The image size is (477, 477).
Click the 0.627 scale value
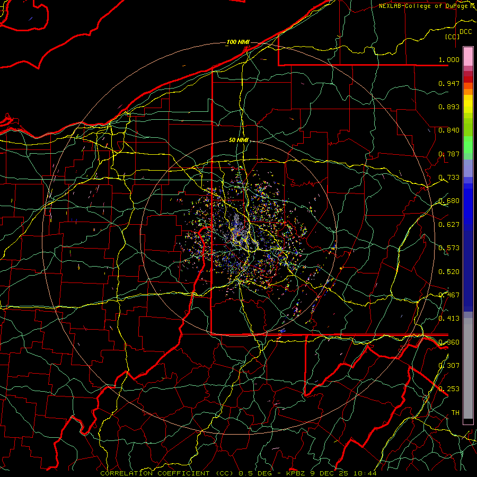pyautogui.click(x=449, y=225)
